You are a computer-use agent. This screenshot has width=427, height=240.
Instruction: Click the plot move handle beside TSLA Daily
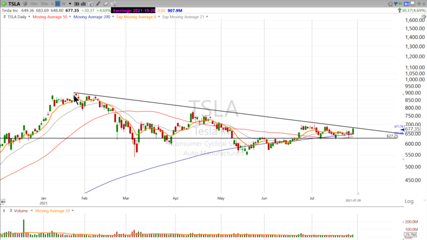(x=4, y=17)
